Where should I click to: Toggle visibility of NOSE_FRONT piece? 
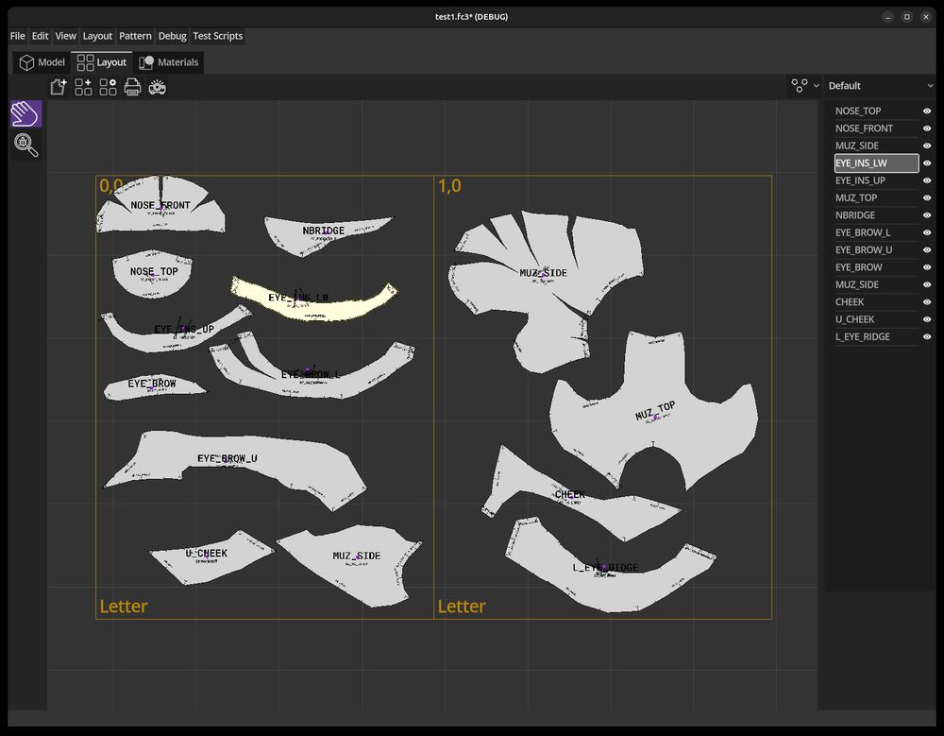927,128
